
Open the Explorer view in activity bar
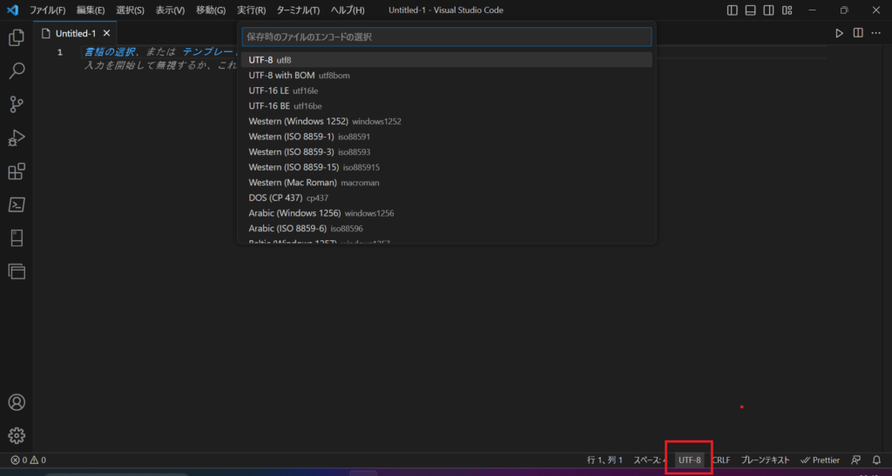coord(17,37)
